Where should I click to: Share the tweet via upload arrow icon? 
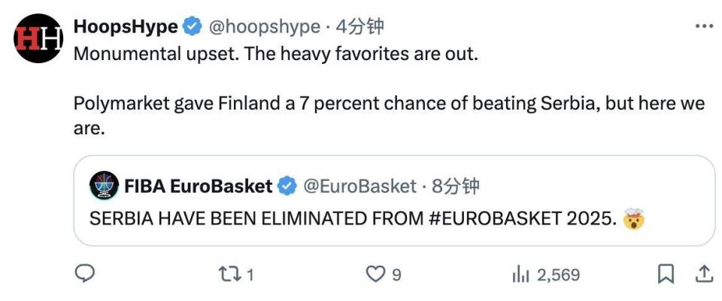click(703, 275)
